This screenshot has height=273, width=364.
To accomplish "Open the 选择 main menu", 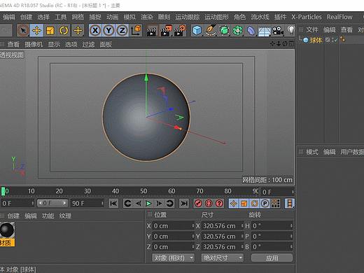I will [x=43, y=17].
